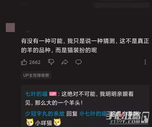Click the first doge emoji

[30, 122]
